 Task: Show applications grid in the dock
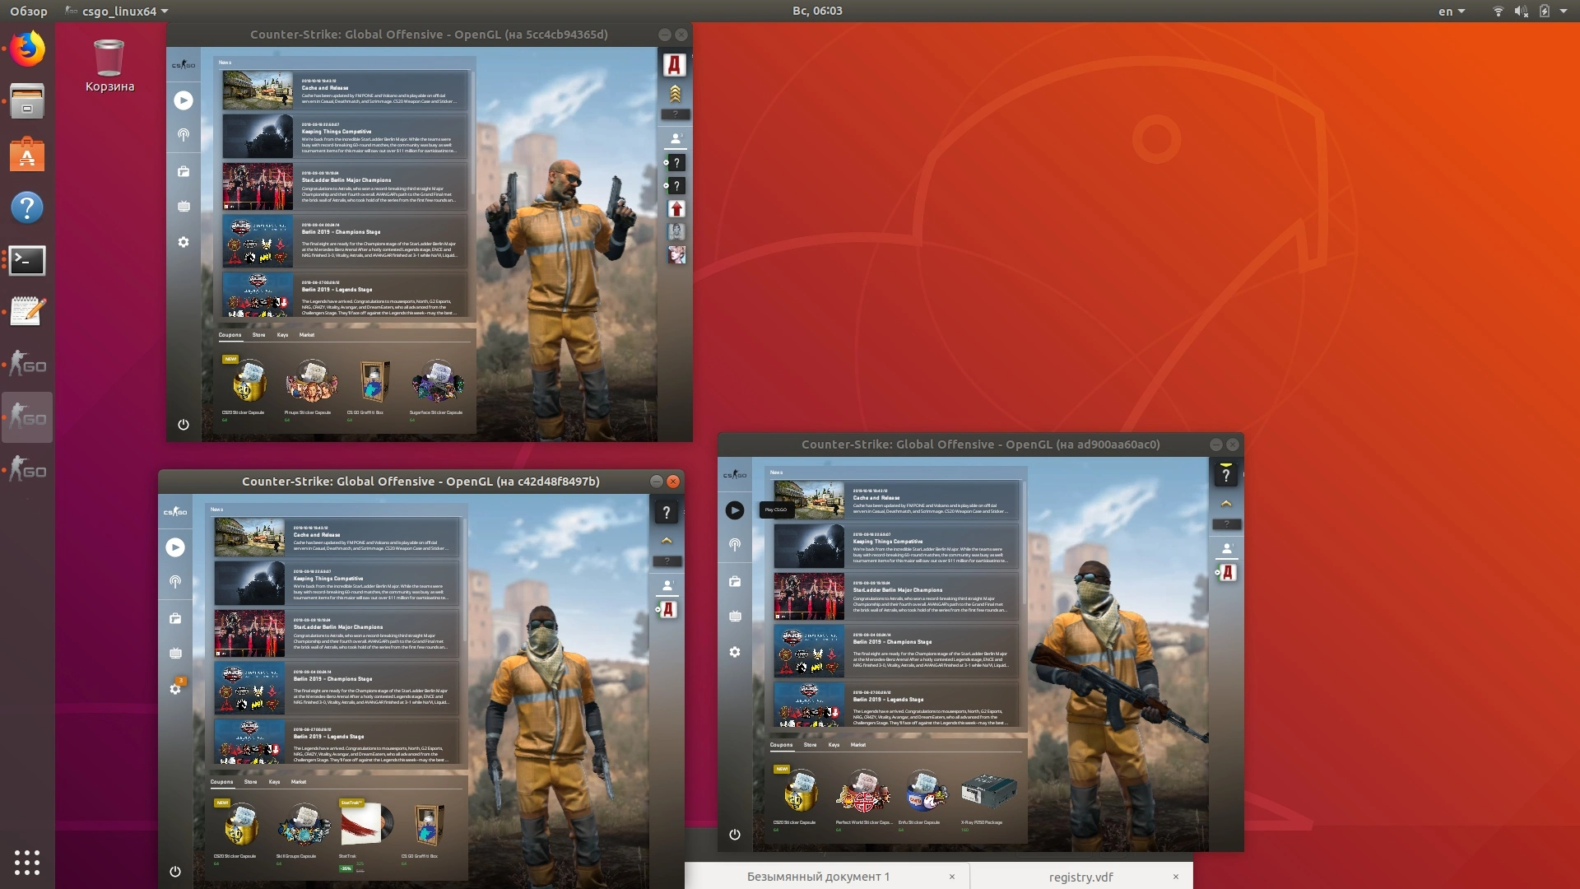(27, 862)
